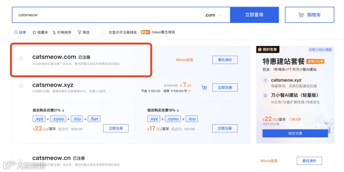Select .cyou tag in 19% combo

[173, 119]
